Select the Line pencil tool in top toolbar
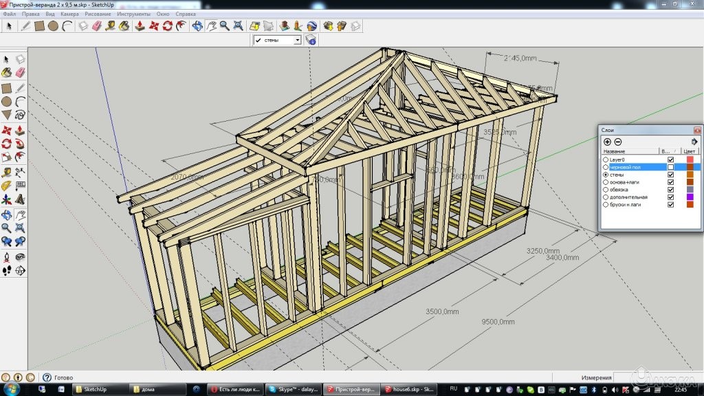 pyautogui.click(x=25, y=26)
